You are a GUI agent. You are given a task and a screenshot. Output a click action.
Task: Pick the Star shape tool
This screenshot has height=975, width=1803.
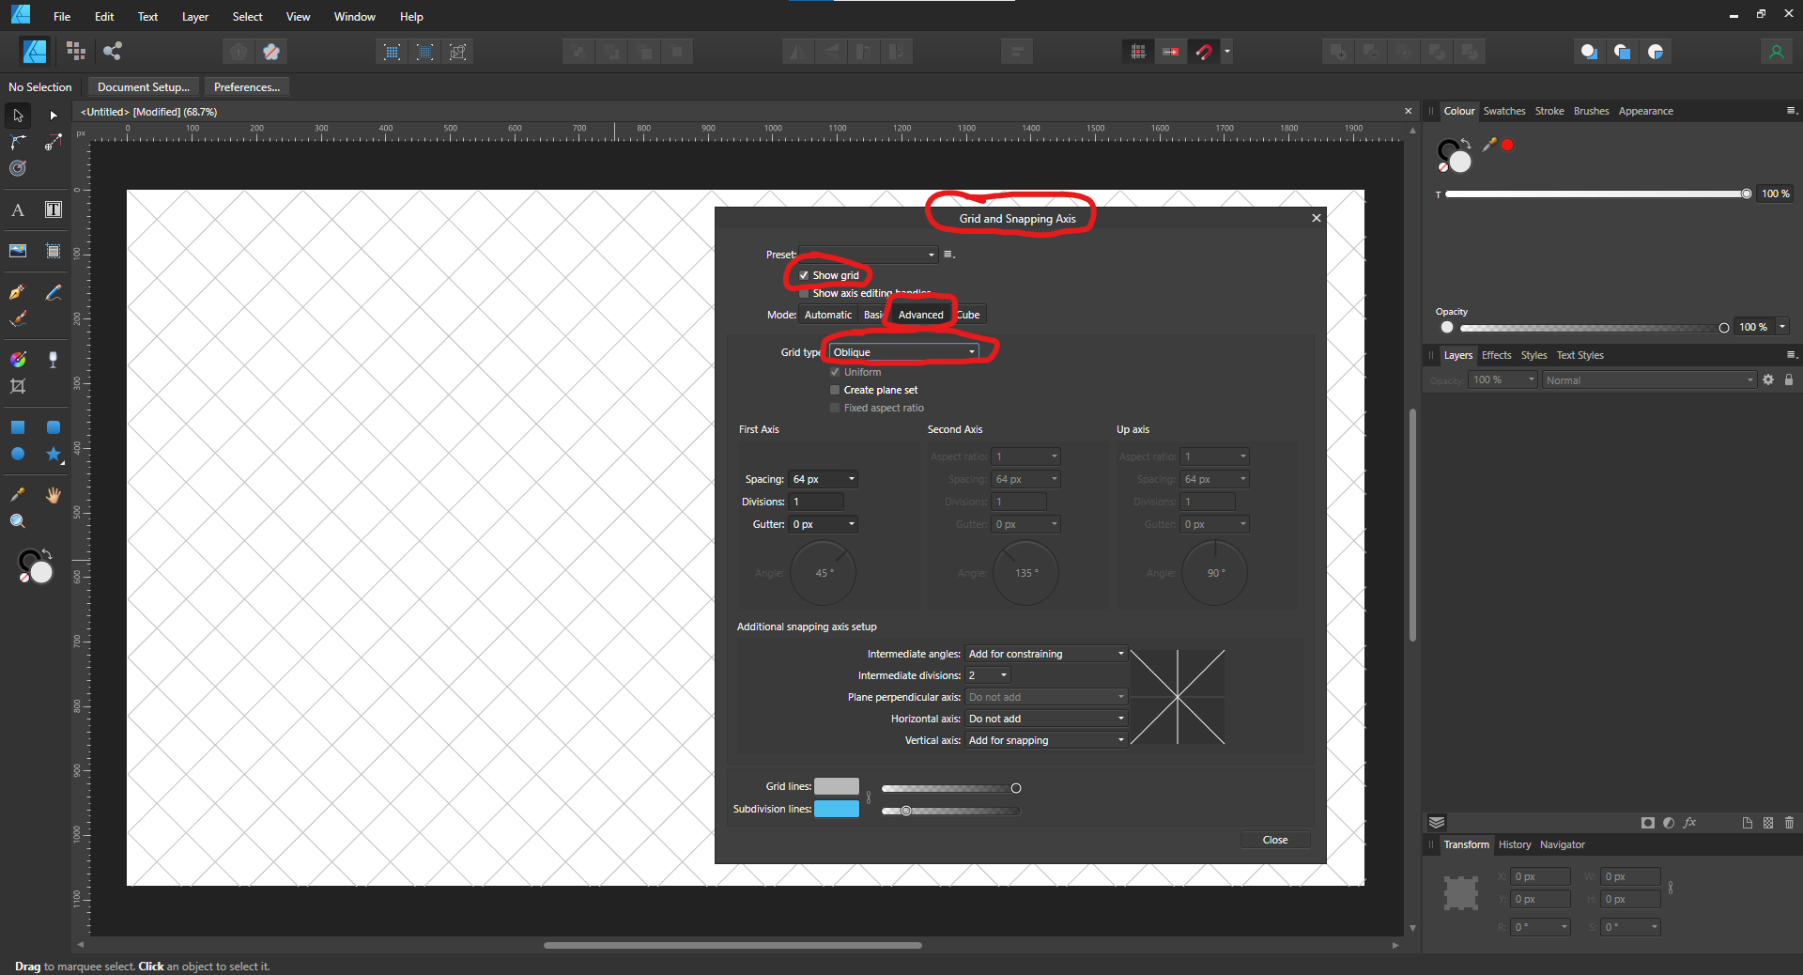[x=54, y=455]
